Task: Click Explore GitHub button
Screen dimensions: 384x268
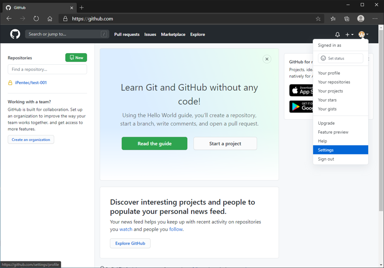Action: click(130, 243)
